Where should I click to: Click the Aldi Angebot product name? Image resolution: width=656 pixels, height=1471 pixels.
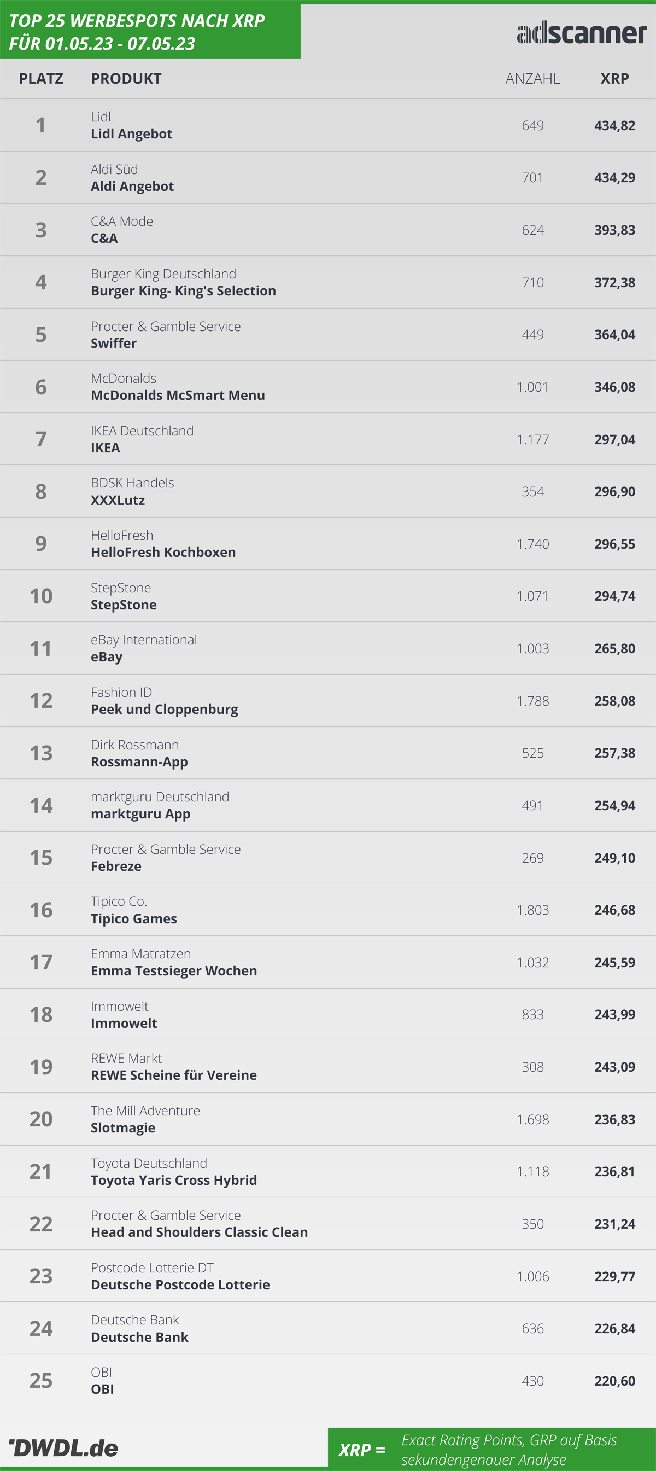click(132, 186)
